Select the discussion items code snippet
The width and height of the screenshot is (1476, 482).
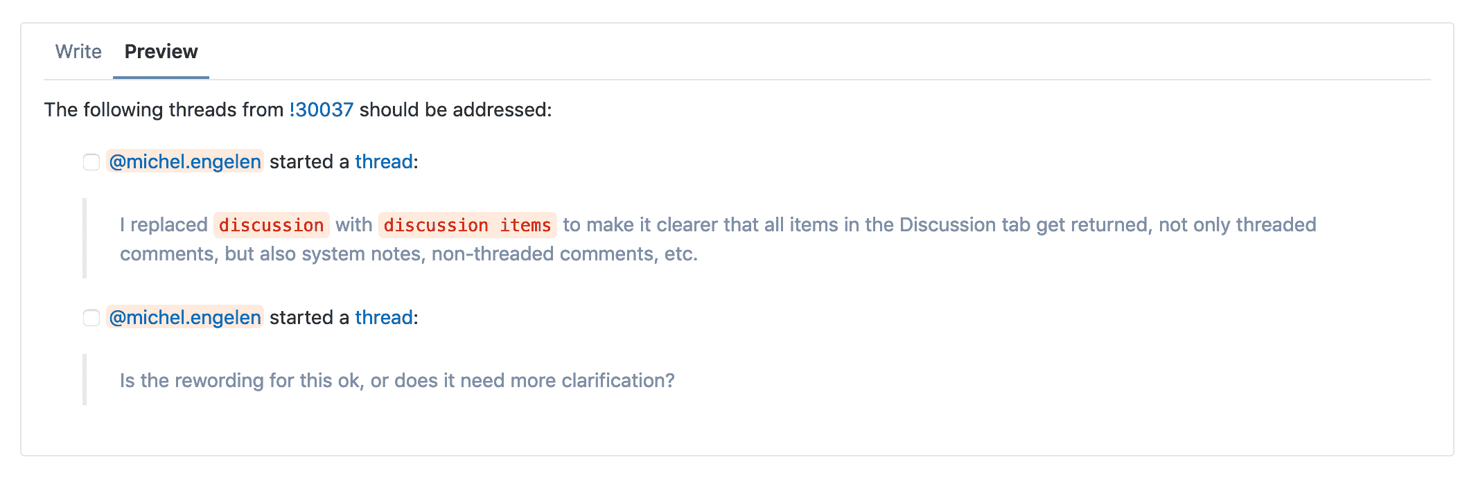(x=467, y=224)
